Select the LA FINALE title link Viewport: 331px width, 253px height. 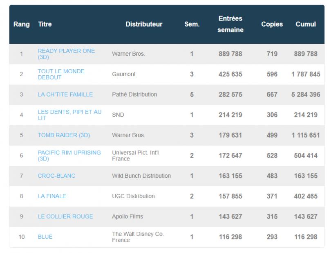pos(52,196)
